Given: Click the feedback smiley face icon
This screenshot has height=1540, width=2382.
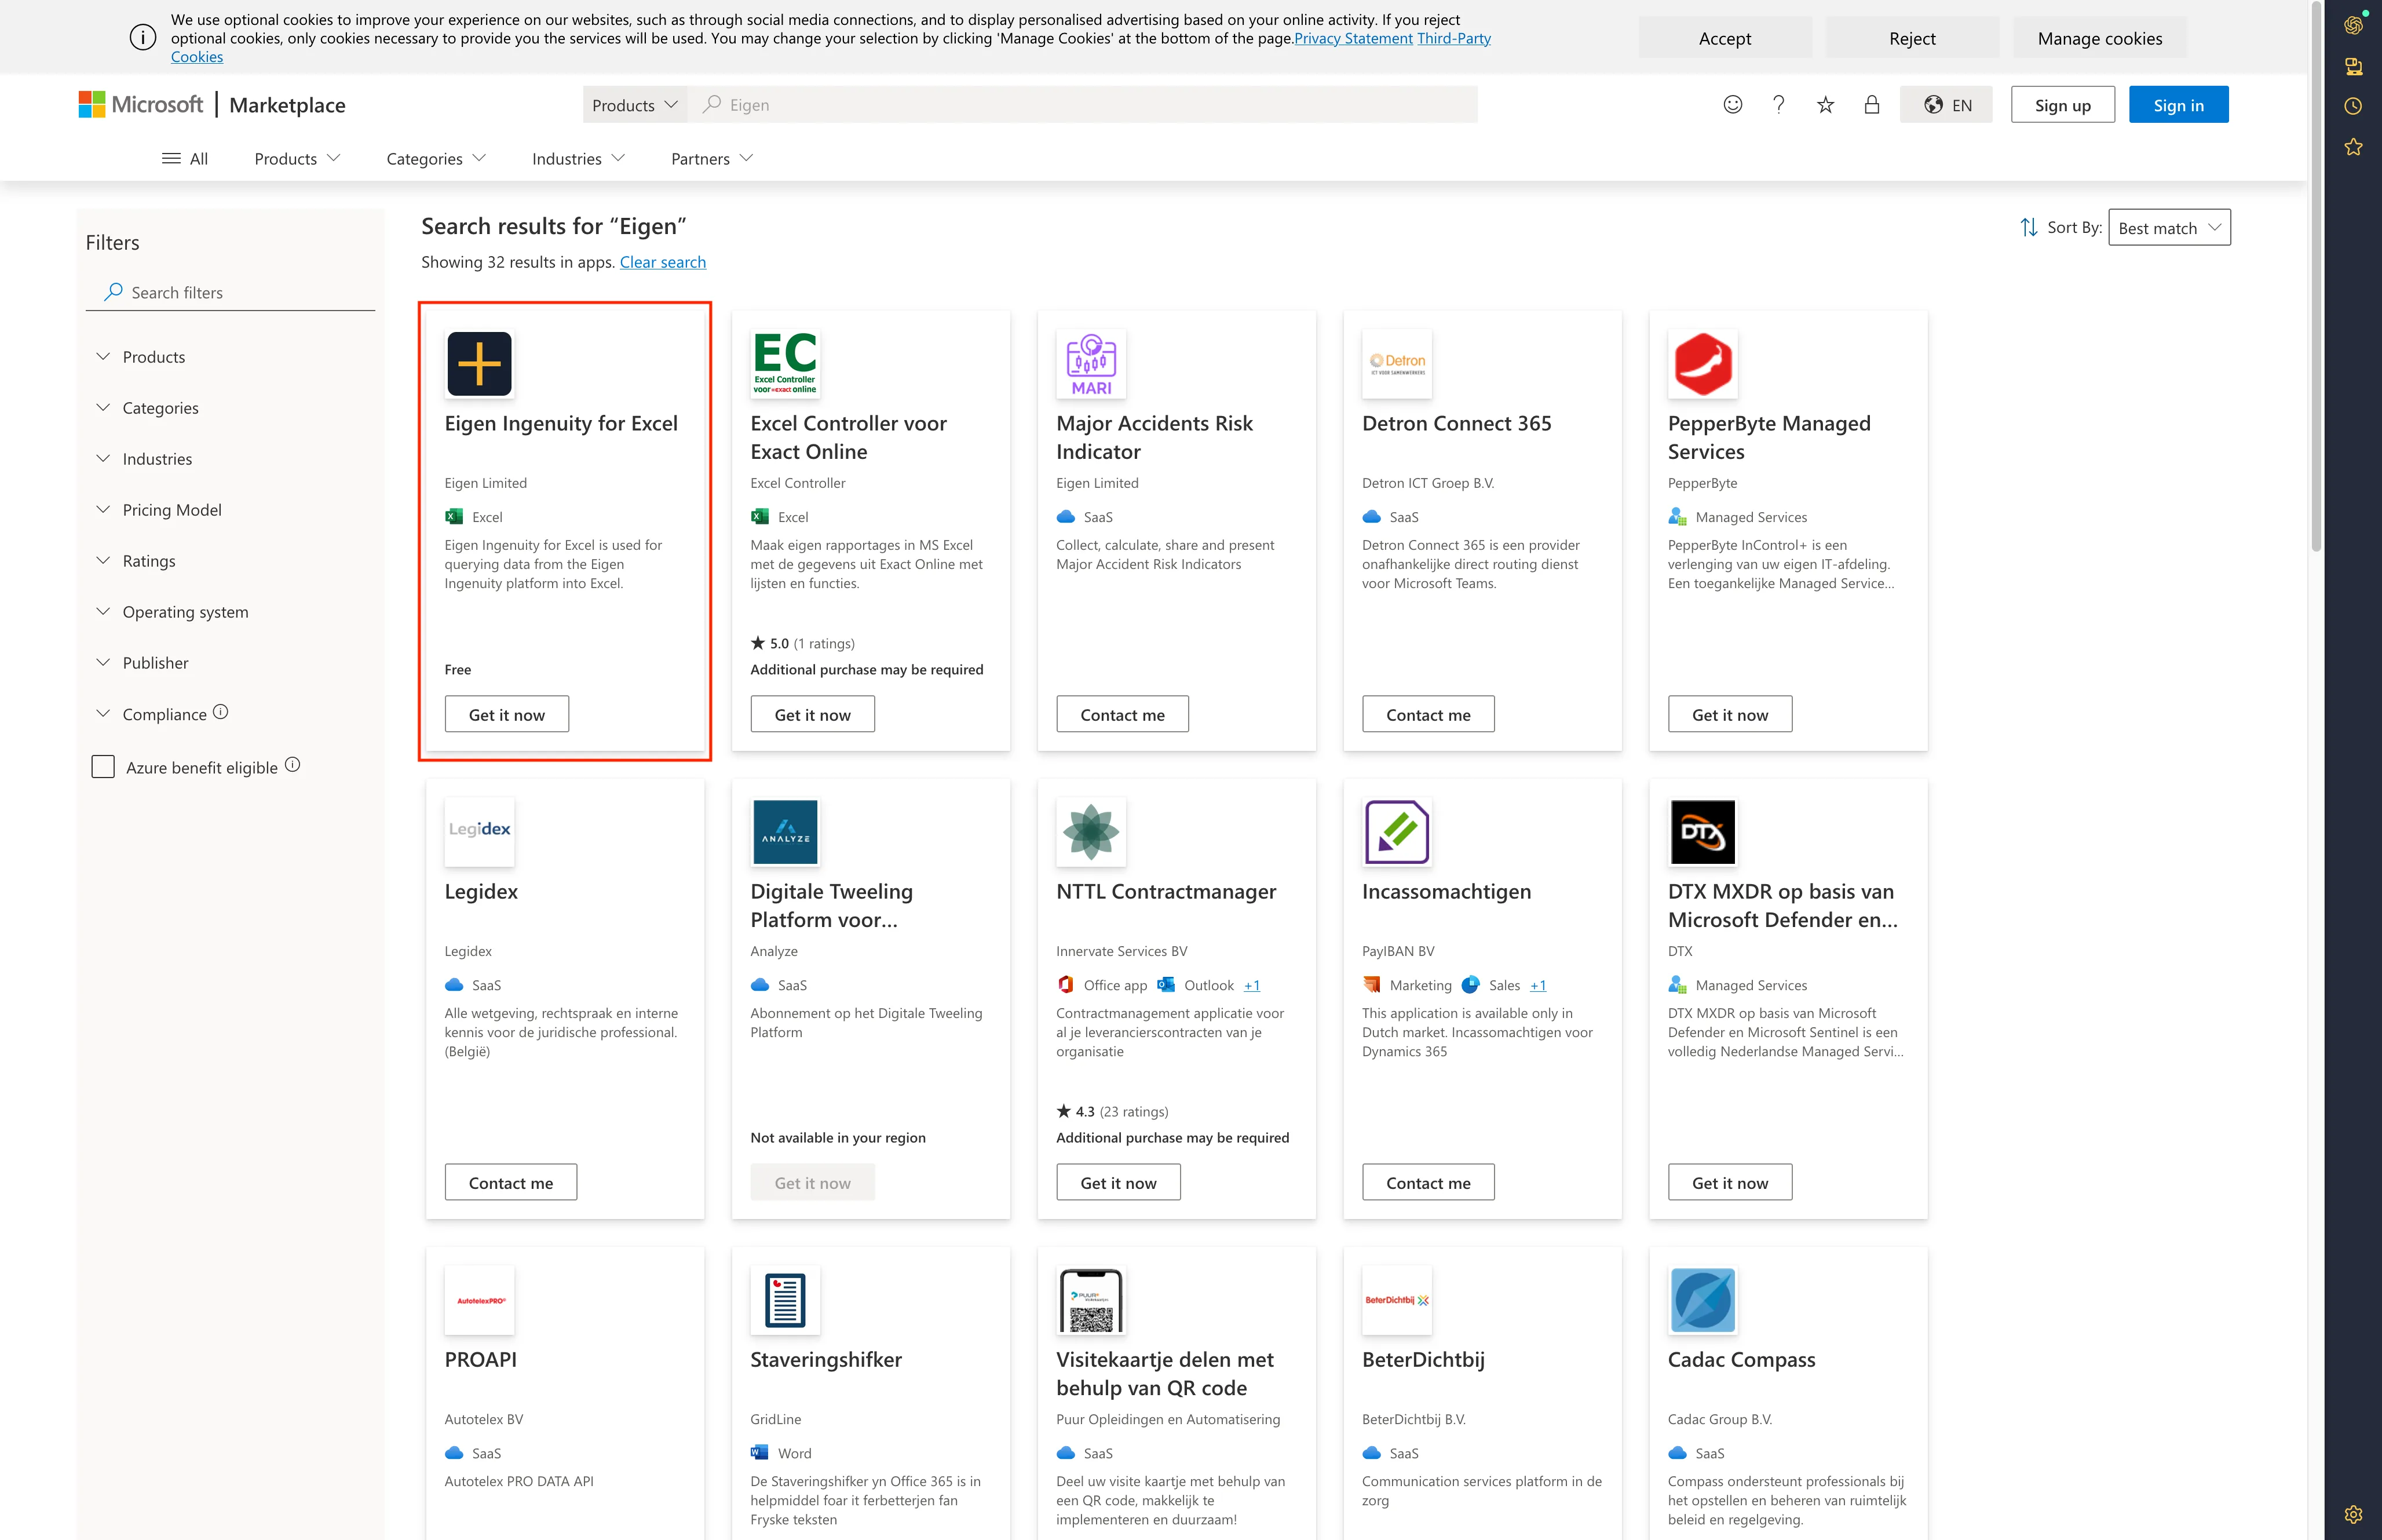Looking at the screenshot, I should (1732, 104).
